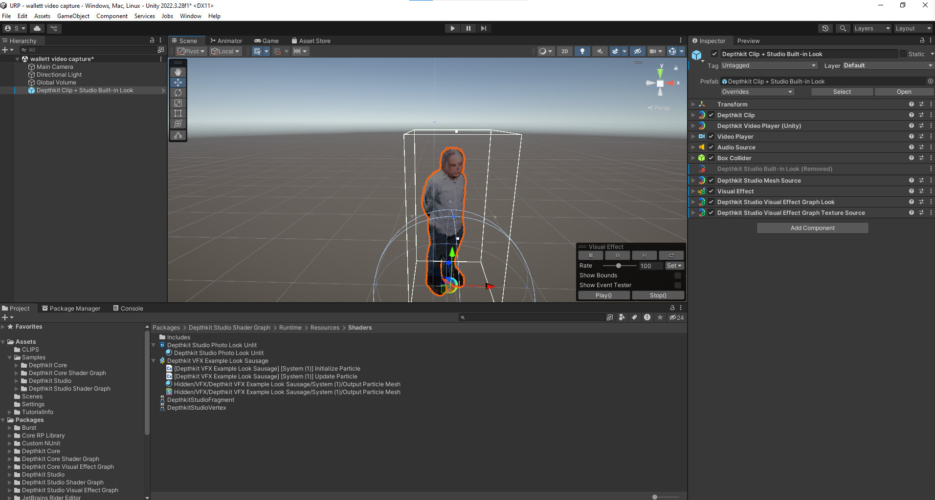Open the Layers dropdown
935x500 pixels.
pyautogui.click(x=871, y=28)
